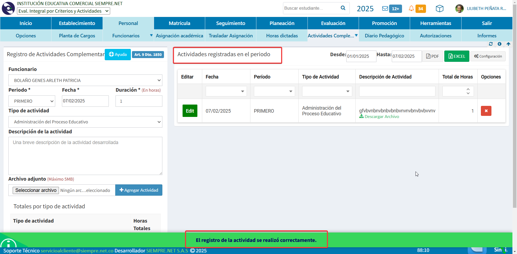Click the search magnifier icon
The height and width of the screenshot is (254, 517).
(343, 8)
